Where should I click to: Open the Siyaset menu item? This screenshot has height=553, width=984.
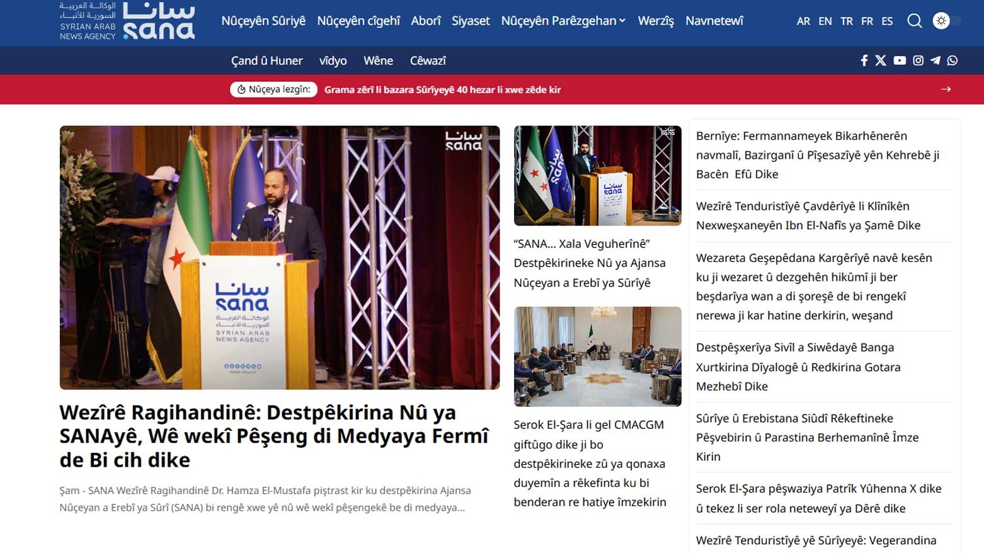(x=471, y=21)
